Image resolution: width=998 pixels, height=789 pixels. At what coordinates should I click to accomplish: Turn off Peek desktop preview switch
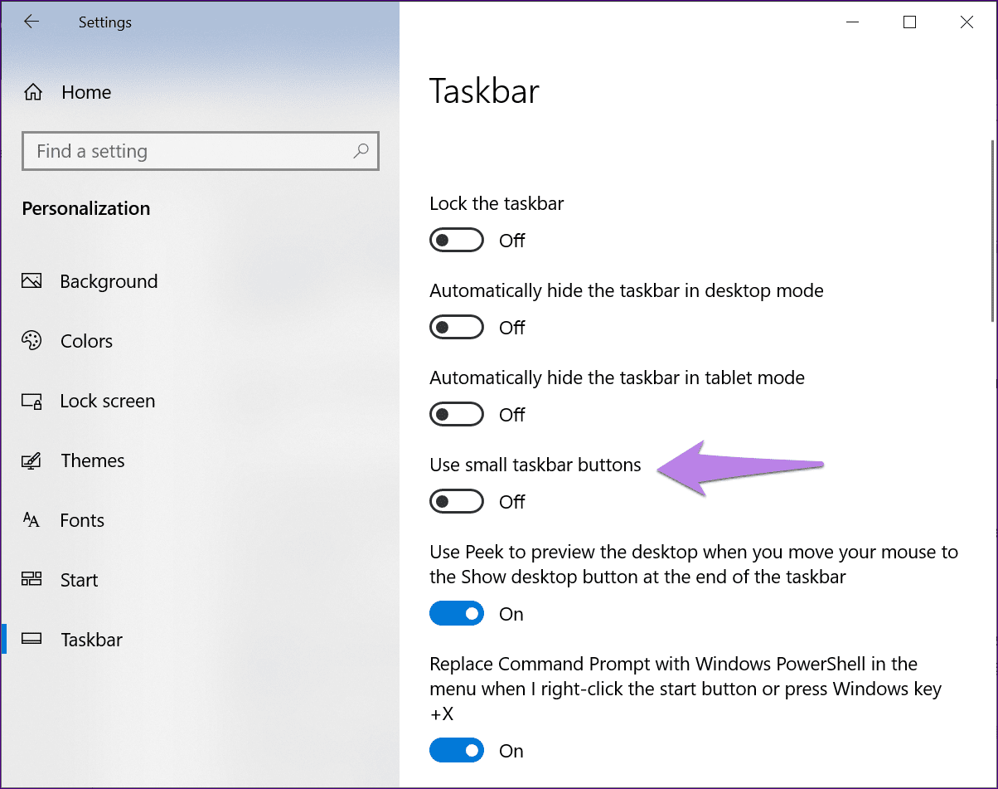pyautogui.click(x=457, y=614)
